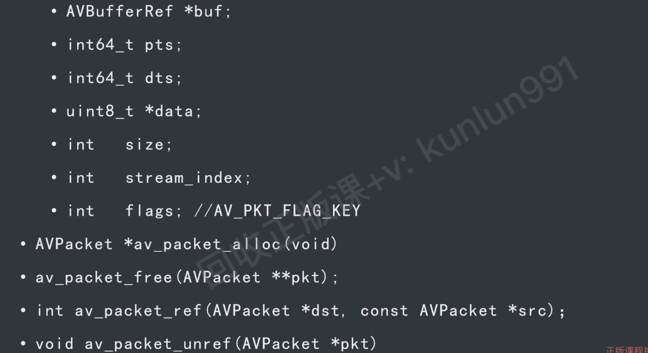The image size is (648, 353).
Task: Select the av_packet_free function name
Action: [104, 278]
